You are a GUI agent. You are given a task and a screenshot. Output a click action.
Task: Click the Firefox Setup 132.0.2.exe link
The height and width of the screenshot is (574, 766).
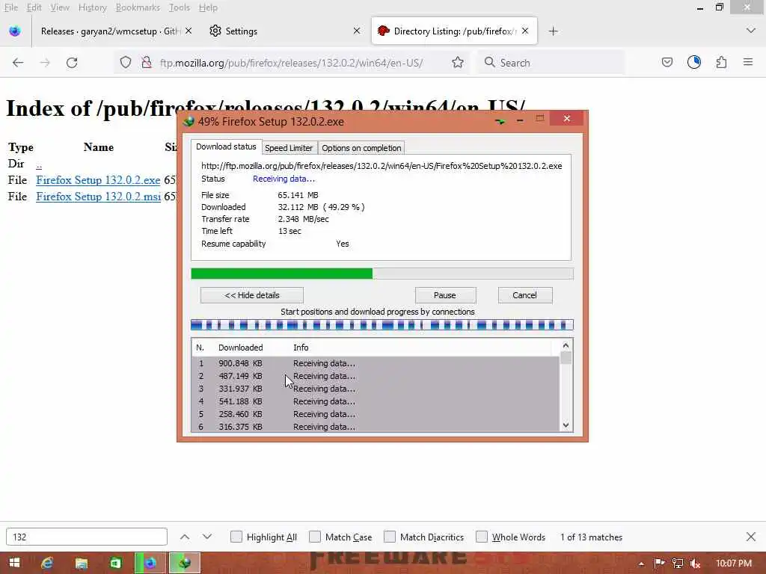pyautogui.click(x=98, y=180)
